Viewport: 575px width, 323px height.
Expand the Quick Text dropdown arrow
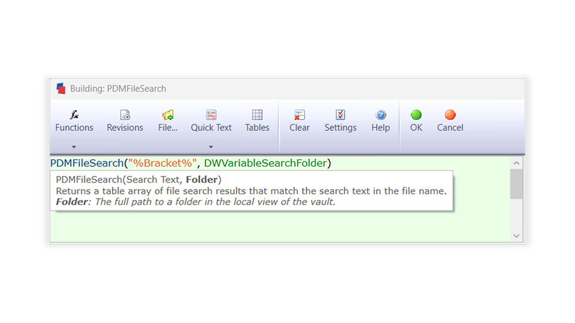click(211, 147)
